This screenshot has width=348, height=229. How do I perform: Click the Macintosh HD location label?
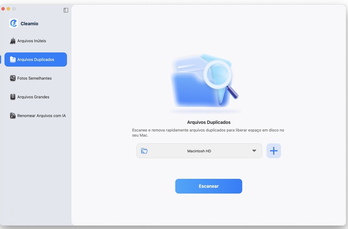coord(199,151)
